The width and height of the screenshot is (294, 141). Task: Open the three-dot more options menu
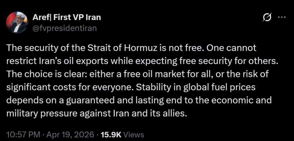click(282, 17)
